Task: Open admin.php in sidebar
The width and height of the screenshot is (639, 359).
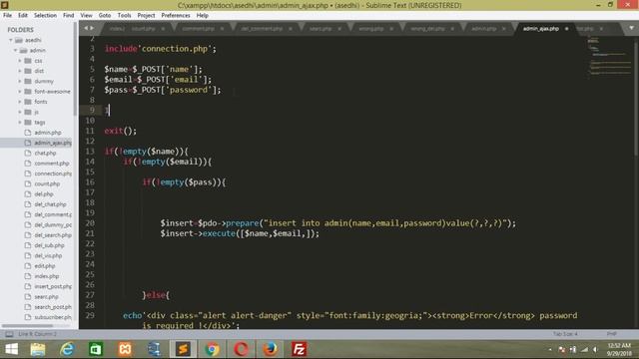Action: [48, 133]
